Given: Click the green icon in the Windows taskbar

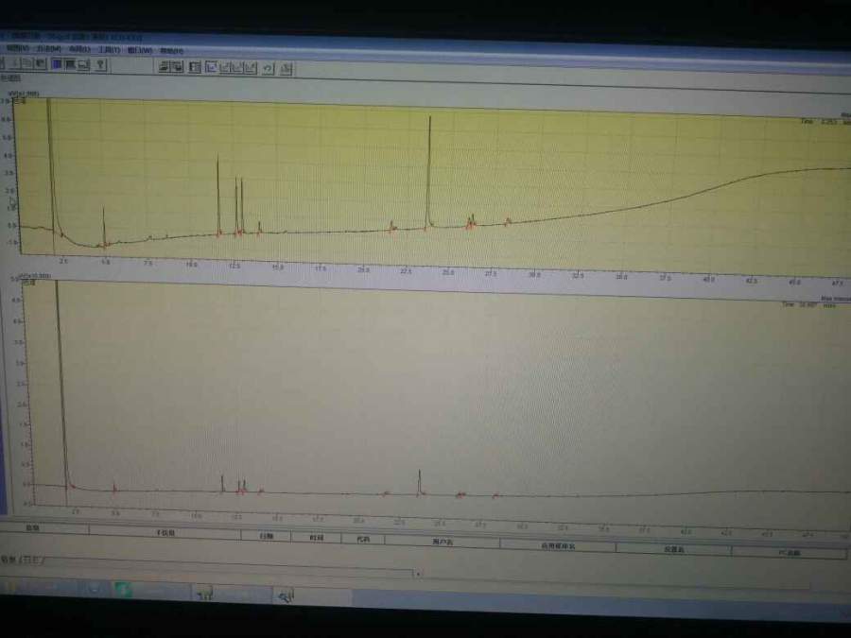Looking at the screenshot, I should (x=123, y=589).
